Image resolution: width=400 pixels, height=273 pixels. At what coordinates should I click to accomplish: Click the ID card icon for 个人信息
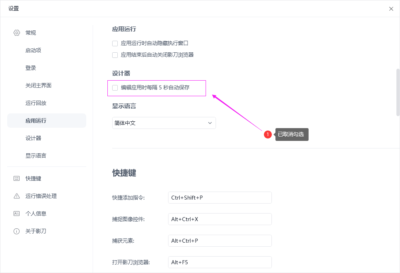point(17,214)
